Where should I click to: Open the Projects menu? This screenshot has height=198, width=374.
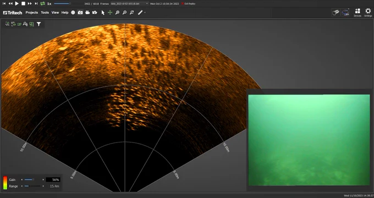32,13
